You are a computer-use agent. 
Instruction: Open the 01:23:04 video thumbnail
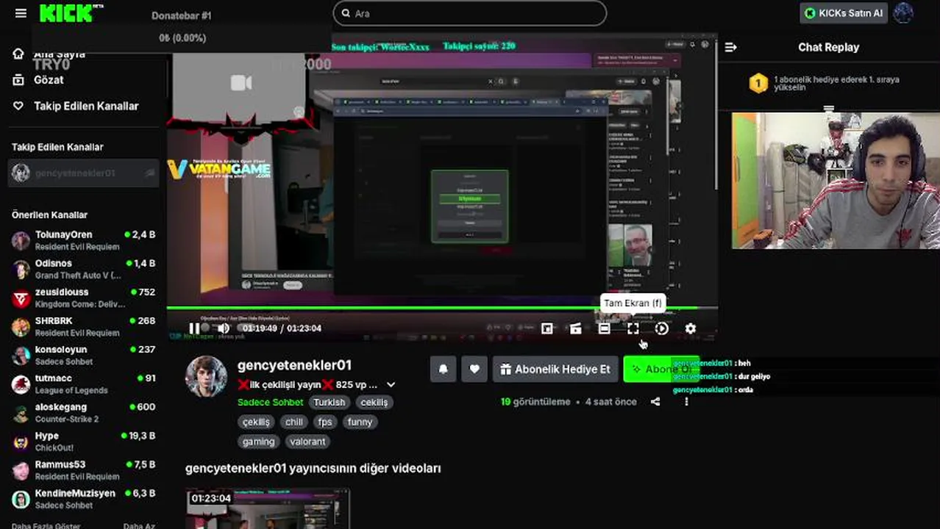point(268,508)
